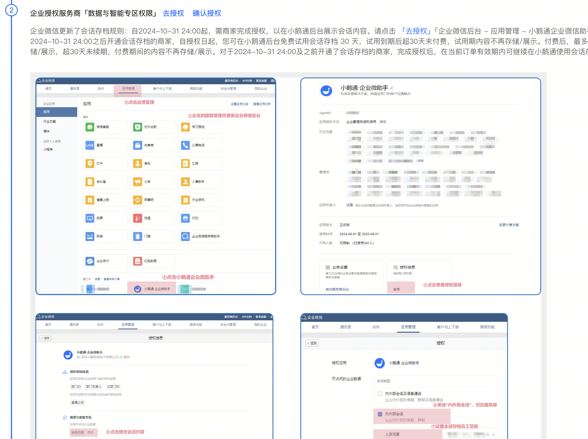Open the 企业支付 app icon

coord(90,261)
